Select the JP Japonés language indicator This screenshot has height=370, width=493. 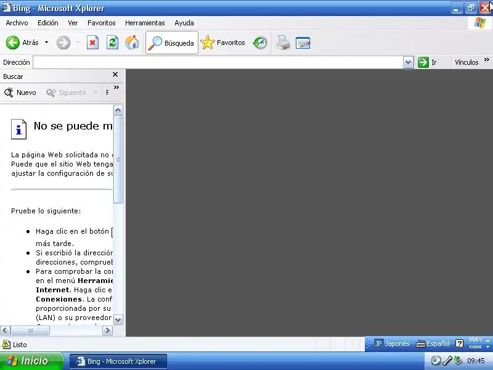(392, 343)
